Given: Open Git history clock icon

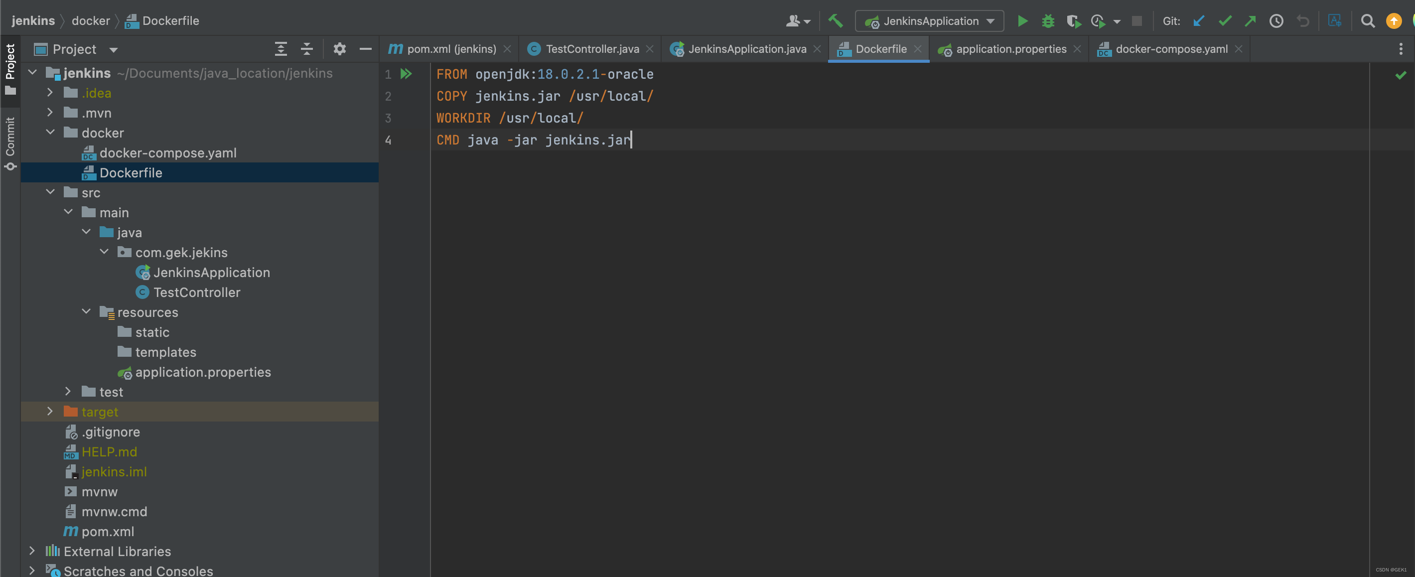Looking at the screenshot, I should pos(1276,21).
